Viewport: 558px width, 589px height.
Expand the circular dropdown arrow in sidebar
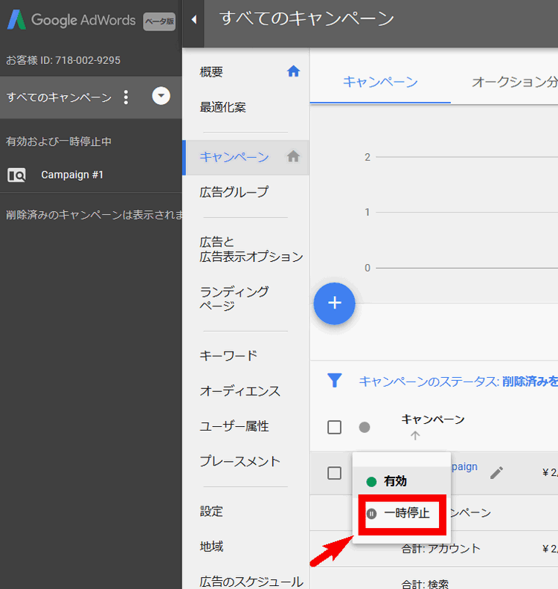[161, 96]
